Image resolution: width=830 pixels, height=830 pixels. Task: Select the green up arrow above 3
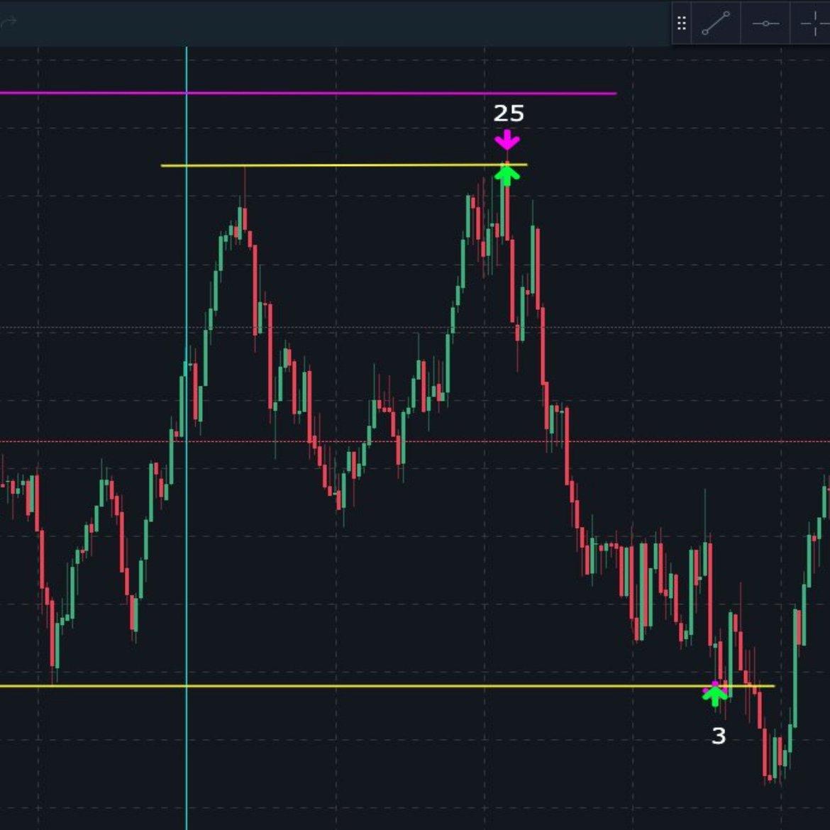tap(715, 695)
